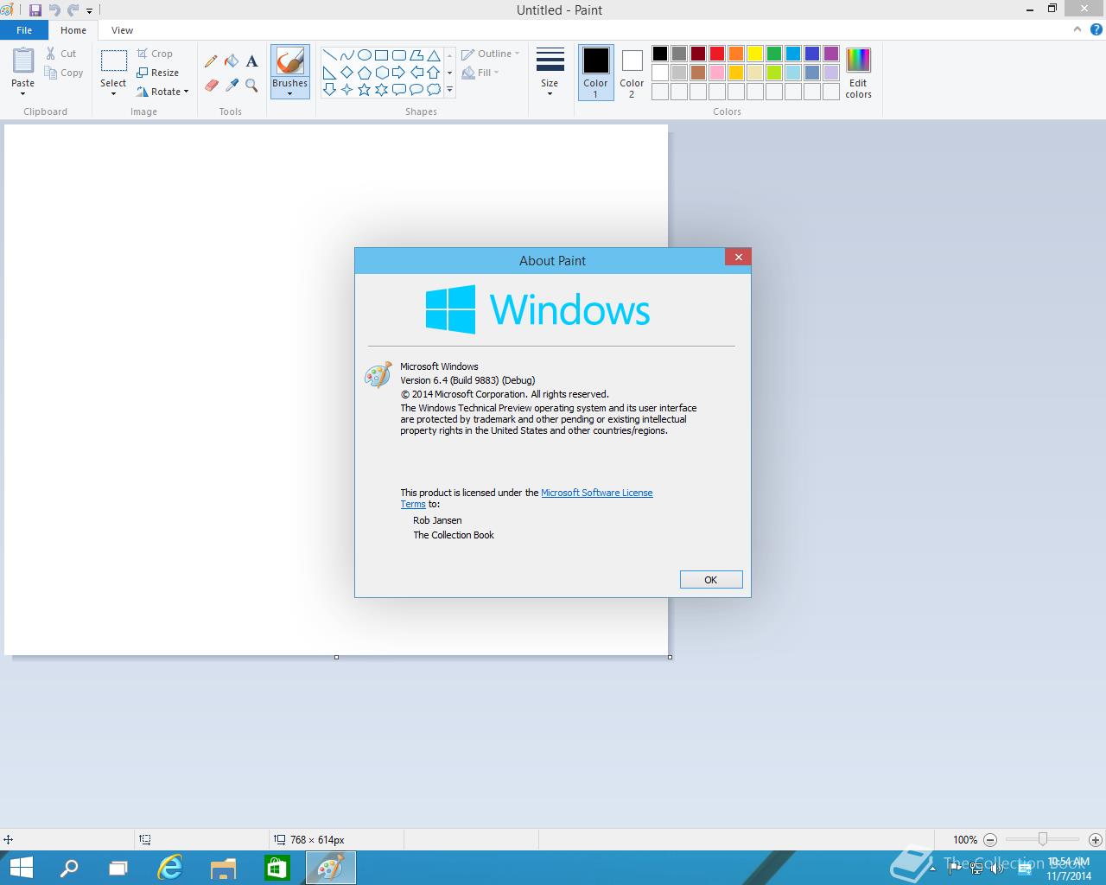The height and width of the screenshot is (885, 1106).
Task: Pick the purple color swatch
Action: coord(831,54)
